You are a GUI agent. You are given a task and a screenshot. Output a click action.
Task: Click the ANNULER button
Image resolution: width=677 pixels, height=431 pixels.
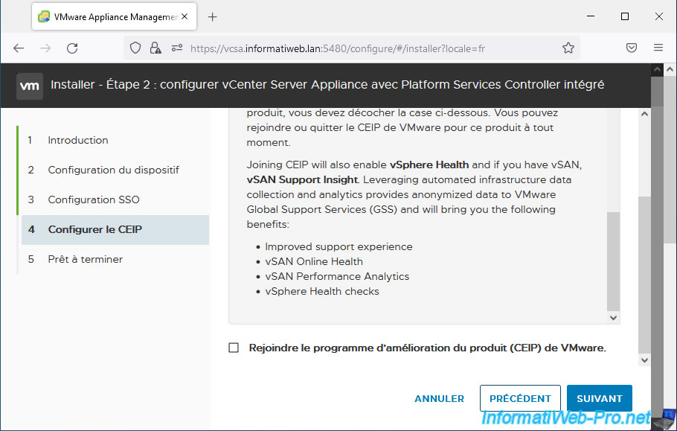439,398
